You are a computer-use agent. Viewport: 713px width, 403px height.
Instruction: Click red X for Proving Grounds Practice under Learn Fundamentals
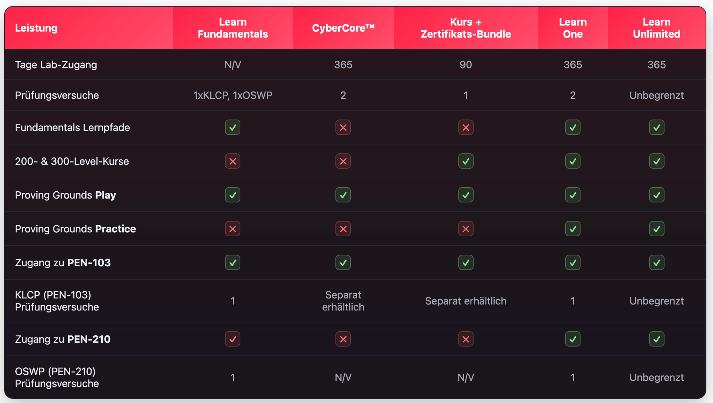pos(232,229)
